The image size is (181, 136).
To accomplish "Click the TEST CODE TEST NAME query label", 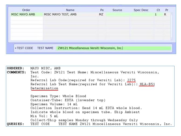I will pos(34,48).
